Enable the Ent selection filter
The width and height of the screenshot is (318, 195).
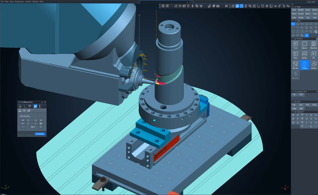point(293,24)
